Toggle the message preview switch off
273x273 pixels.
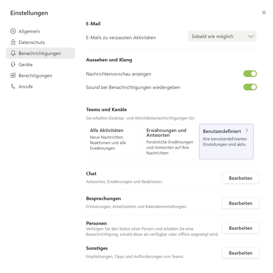(250, 73)
